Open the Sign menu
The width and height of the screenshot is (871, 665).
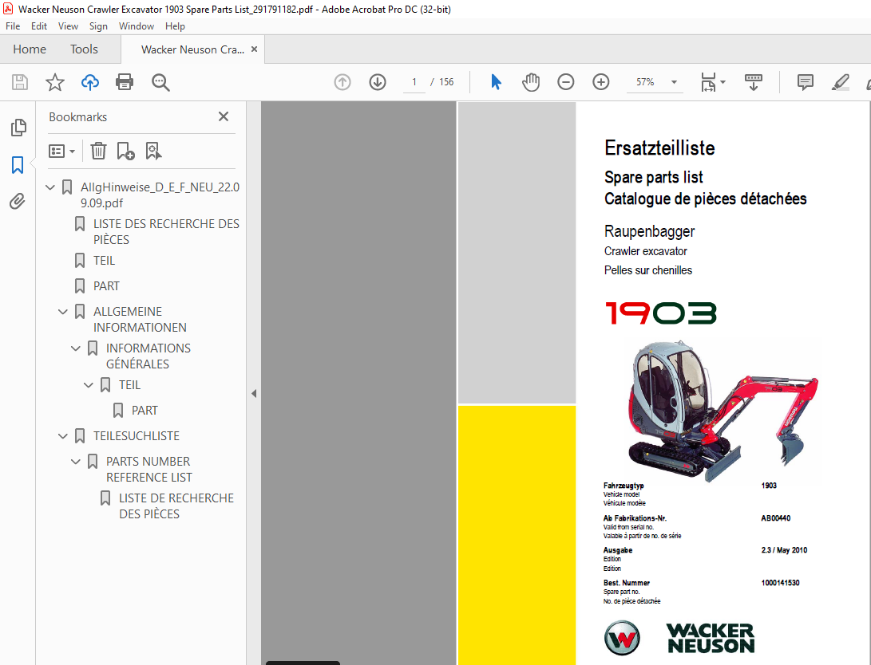(x=98, y=26)
